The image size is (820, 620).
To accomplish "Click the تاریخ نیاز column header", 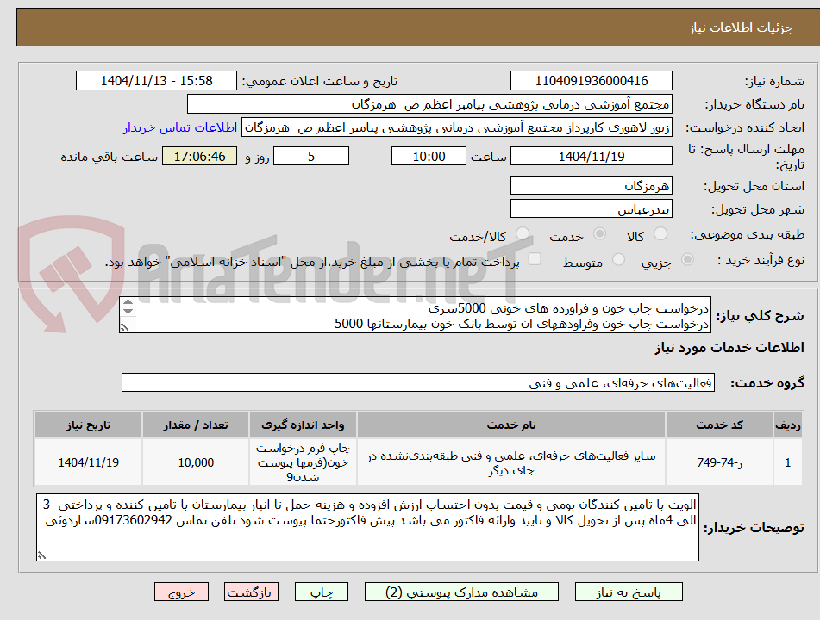I will tap(88, 425).
